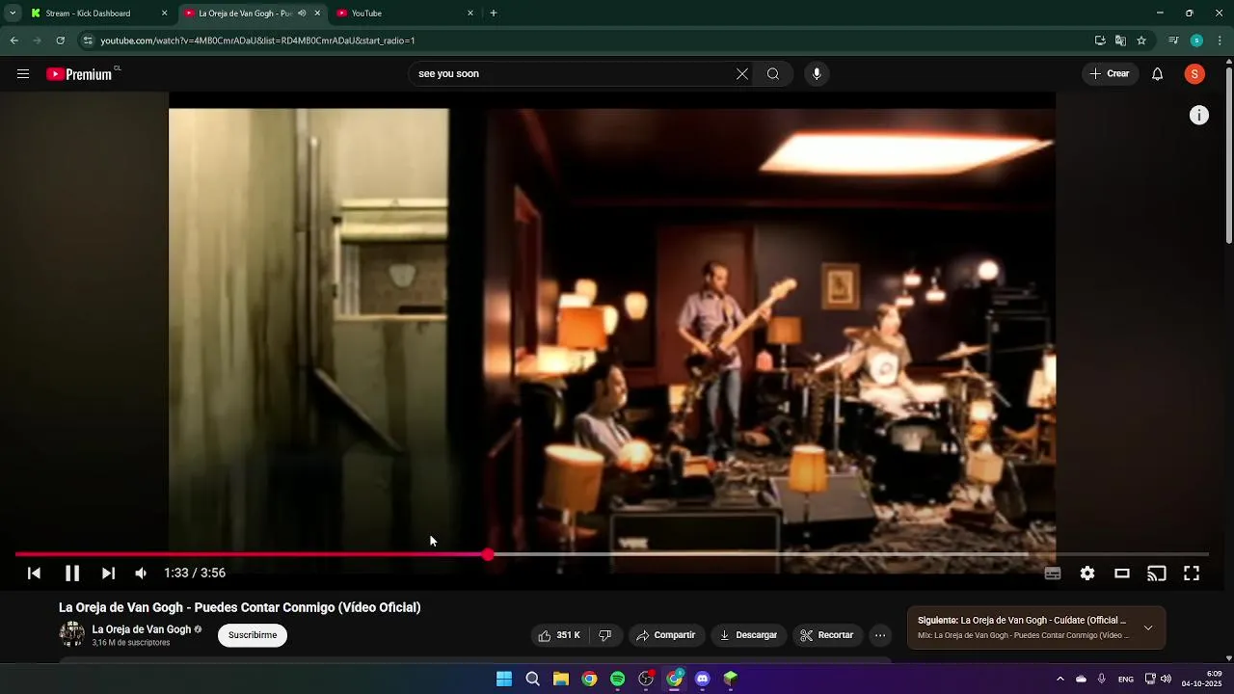Open Chrome three-dot menu
The height and width of the screenshot is (694, 1234).
tap(1221, 40)
